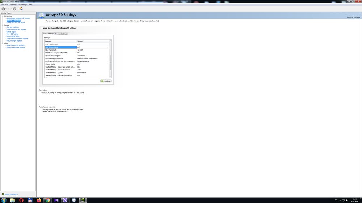362x203 pixels.
Task: Select Multi-Frame Sampled AA (MFAA) row
Action: pos(77,53)
